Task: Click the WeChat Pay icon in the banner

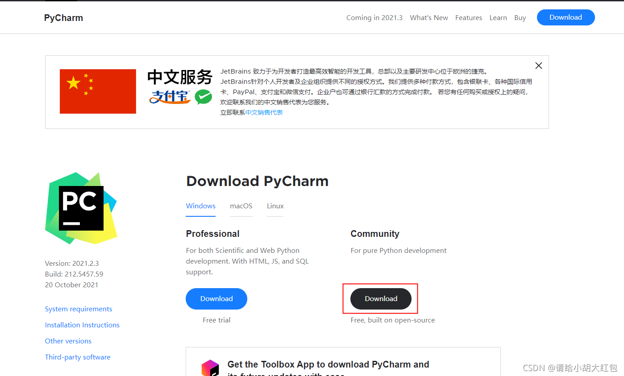Action: pyautogui.click(x=204, y=97)
